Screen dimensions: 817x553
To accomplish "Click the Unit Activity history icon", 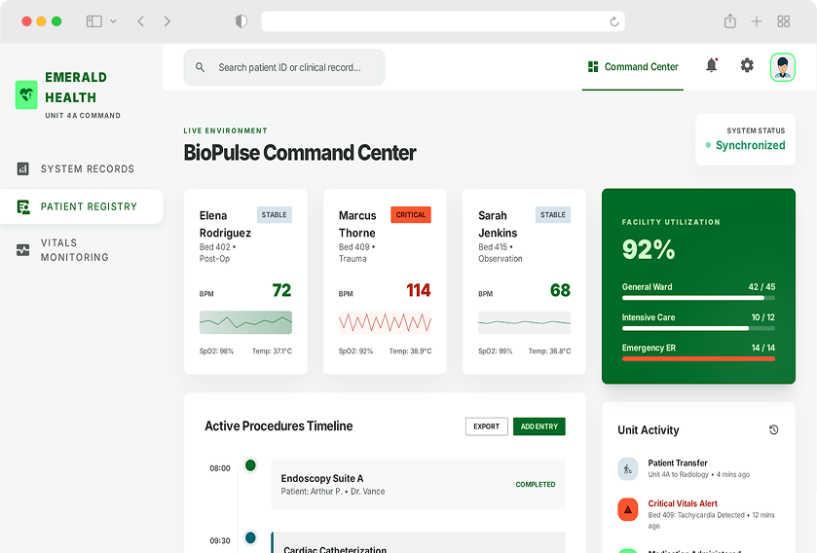I will (x=774, y=429).
